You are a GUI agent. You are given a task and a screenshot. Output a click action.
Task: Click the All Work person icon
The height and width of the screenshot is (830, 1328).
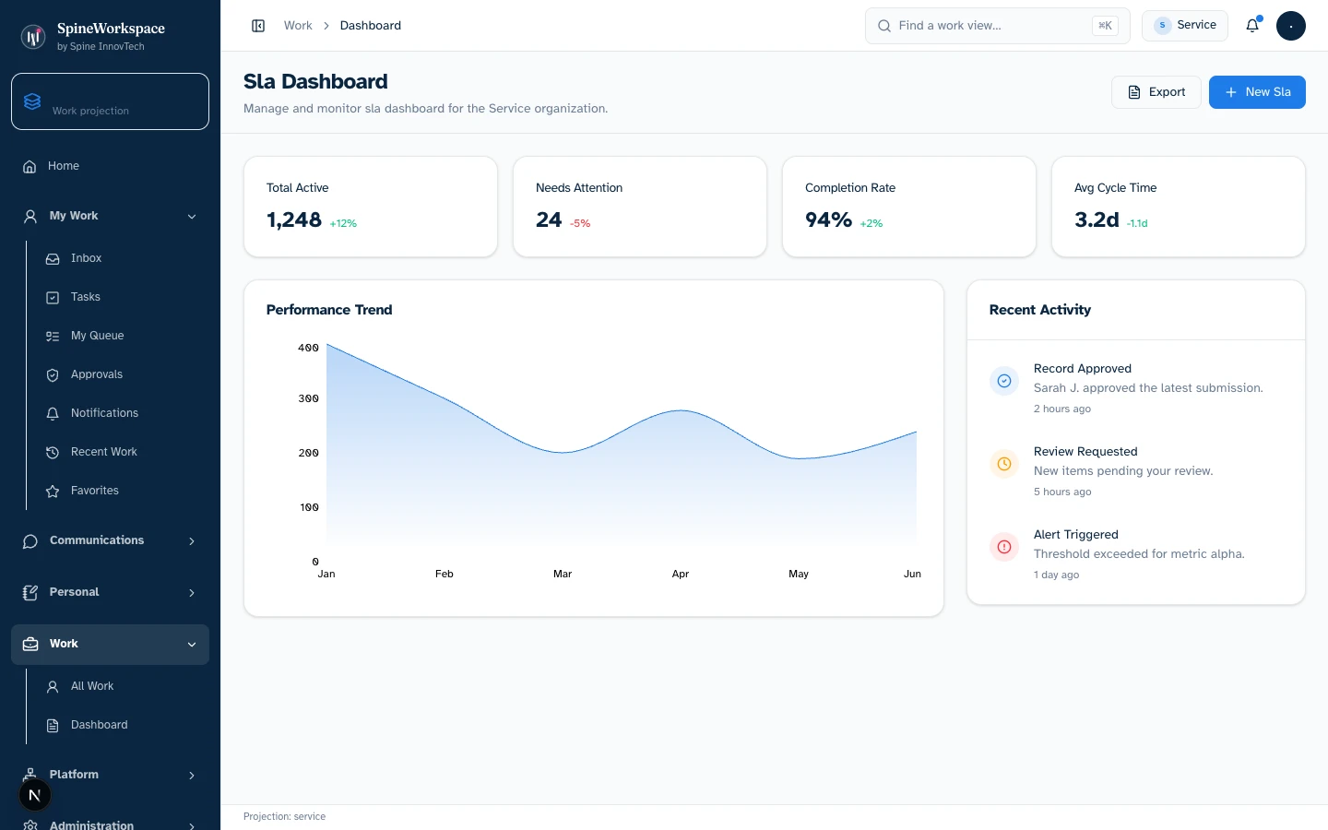coord(53,686)
